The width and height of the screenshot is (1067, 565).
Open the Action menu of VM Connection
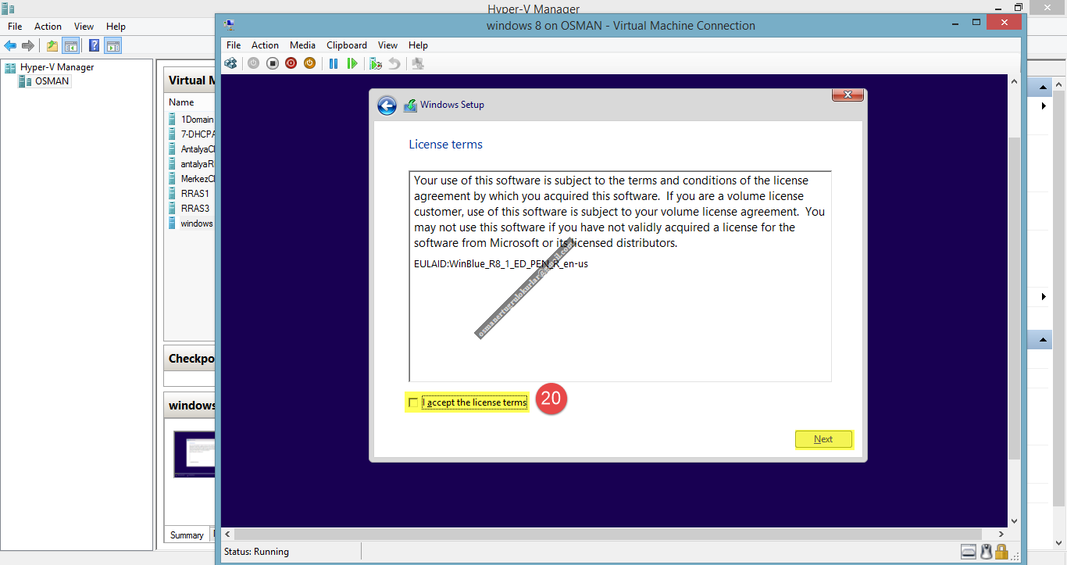(x=265, y=45)
